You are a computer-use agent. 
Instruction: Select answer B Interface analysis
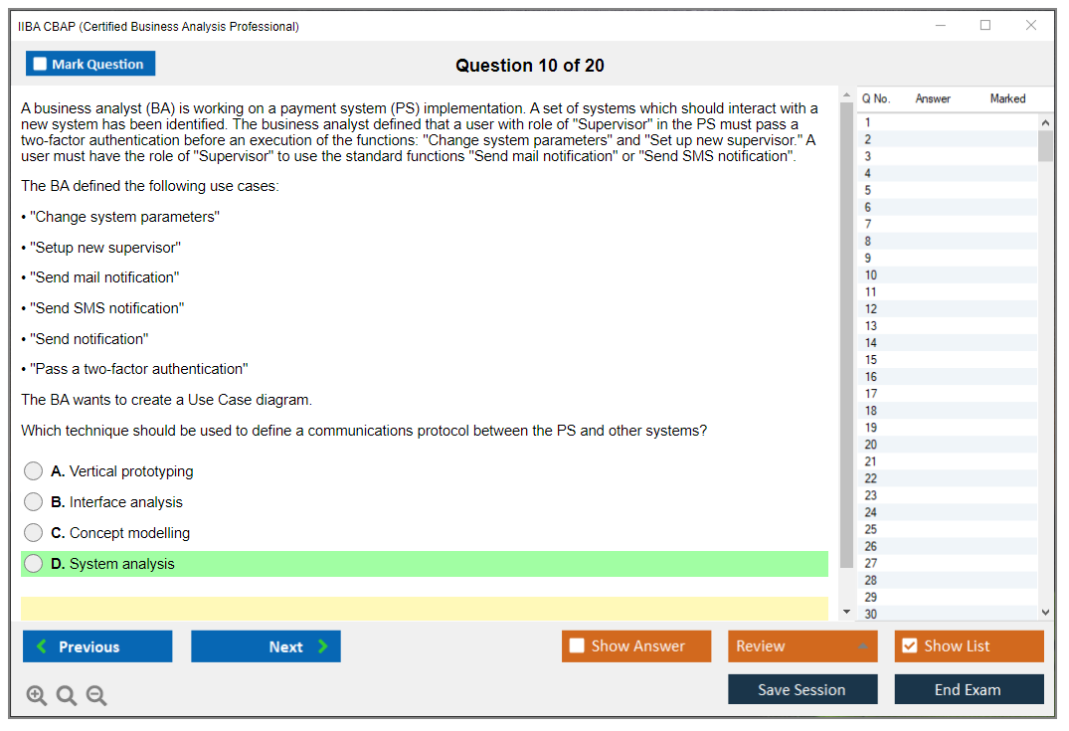[x=34, y=502]
